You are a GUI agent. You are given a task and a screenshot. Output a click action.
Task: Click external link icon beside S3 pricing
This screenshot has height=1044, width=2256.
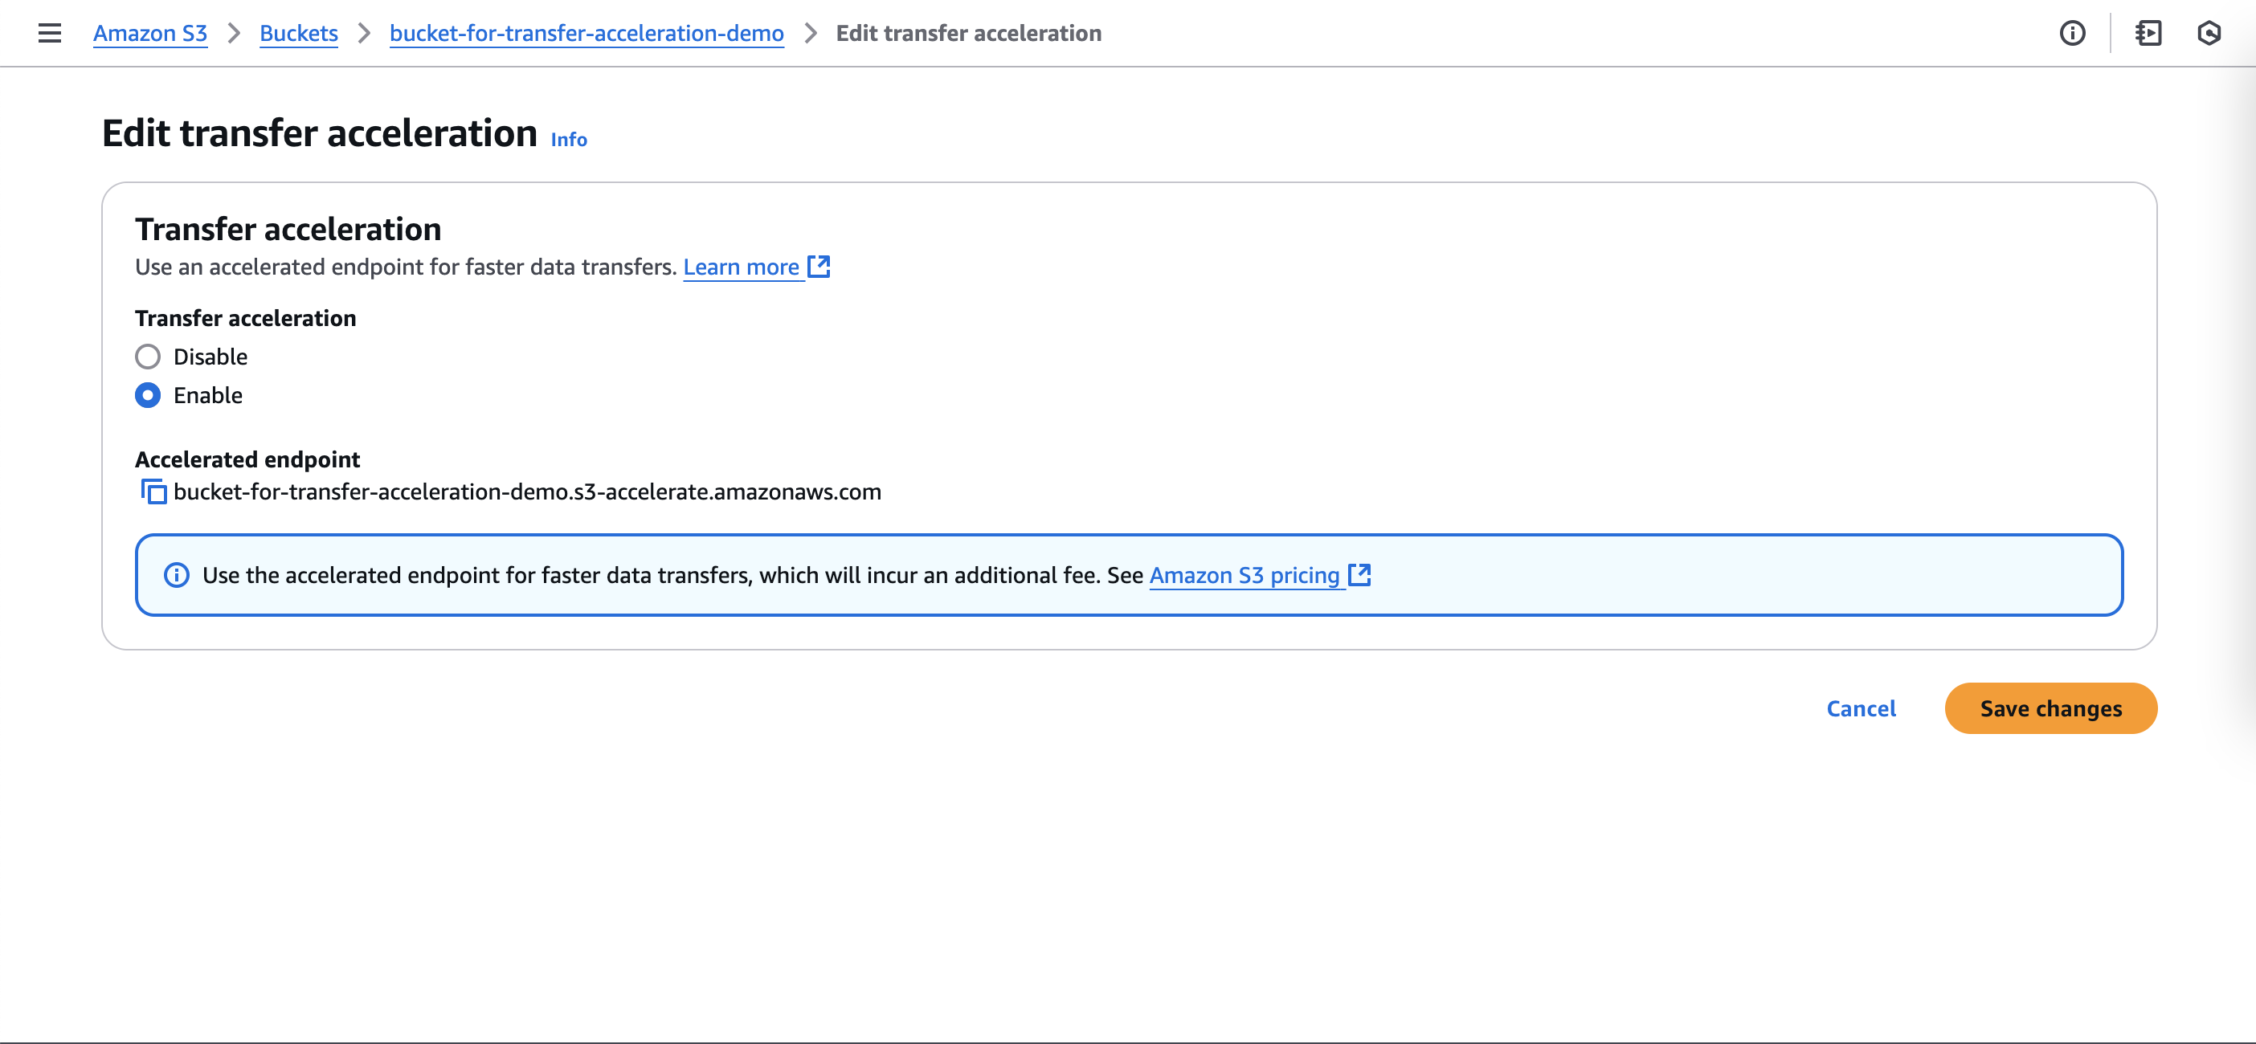point(1359,575)
